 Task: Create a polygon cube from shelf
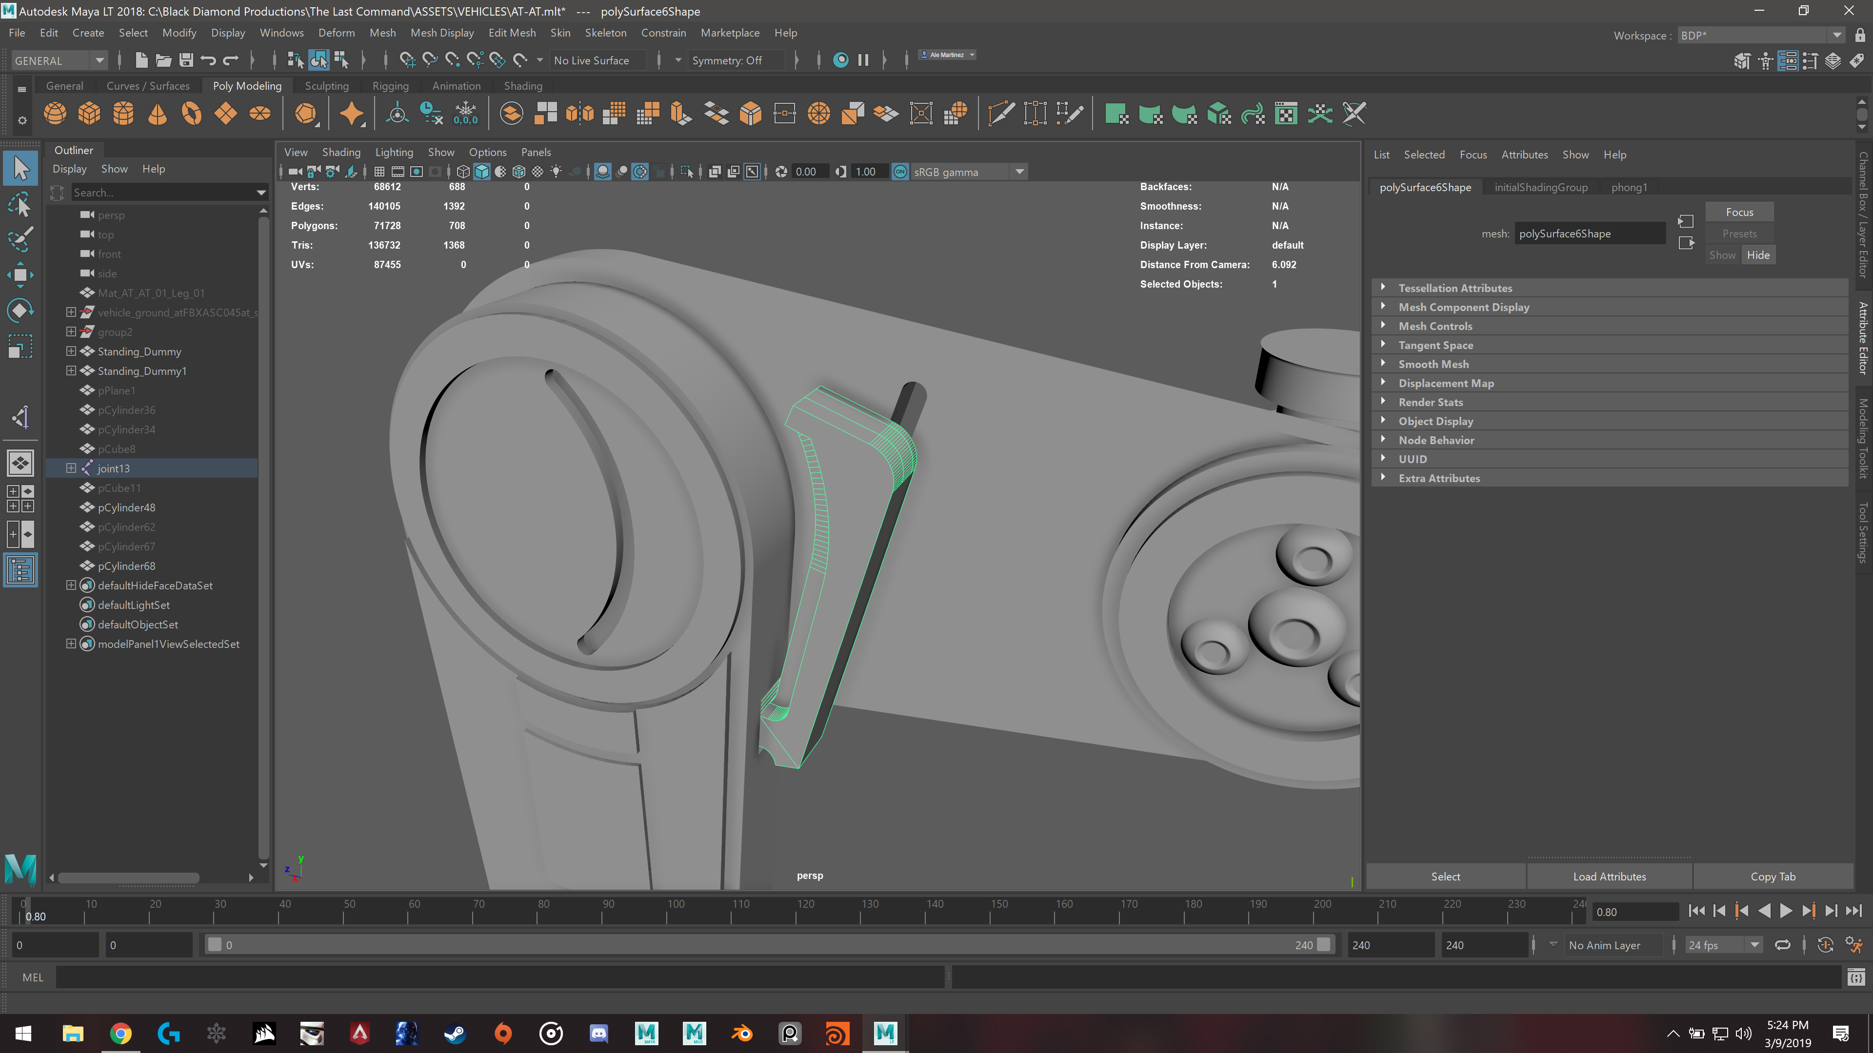coord(89,114)
